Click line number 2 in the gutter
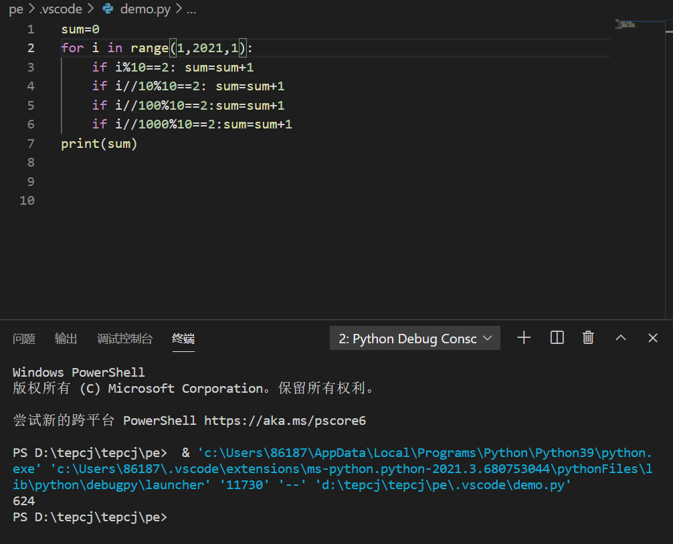 [x=31, y=48]
